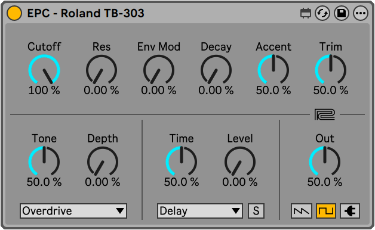Save the preset with disk icon
375x230 pixels.
pyautogui.click(x=342, y=13)
